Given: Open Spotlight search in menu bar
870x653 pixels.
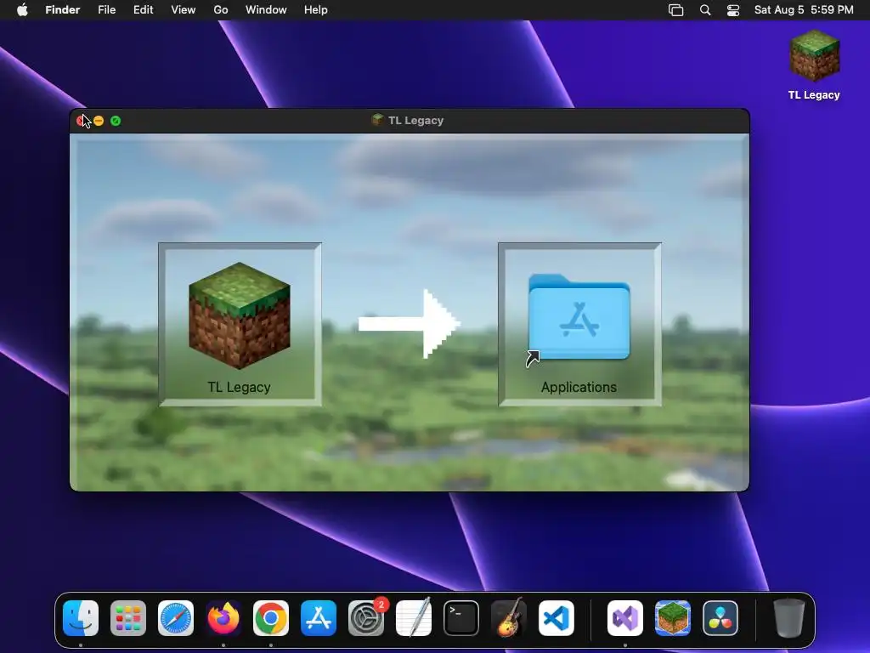Looking at the screenshot, I should (705, 10).
